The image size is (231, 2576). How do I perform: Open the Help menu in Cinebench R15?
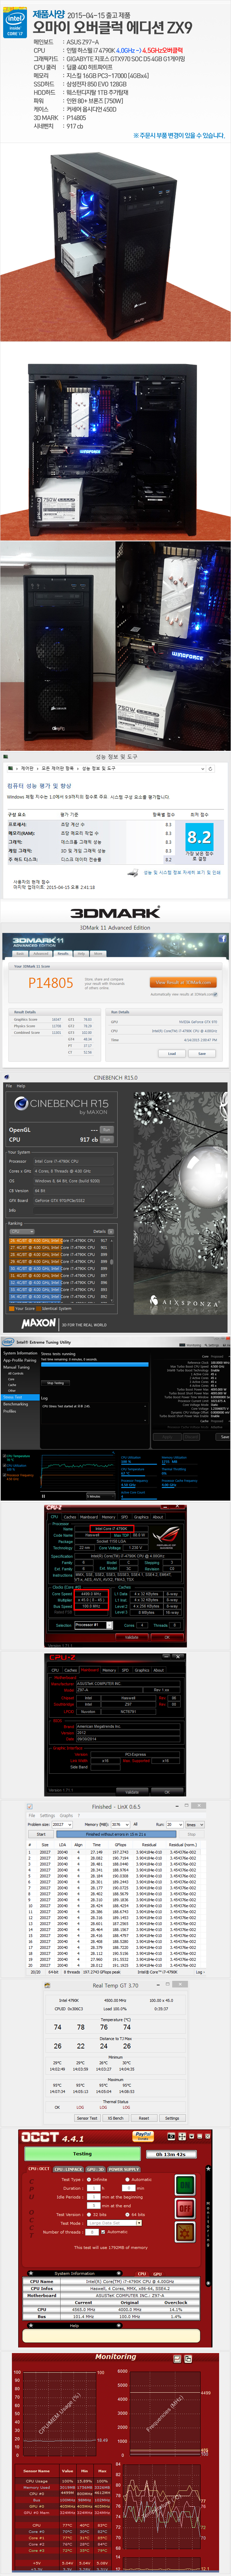tap(21, 1086)
